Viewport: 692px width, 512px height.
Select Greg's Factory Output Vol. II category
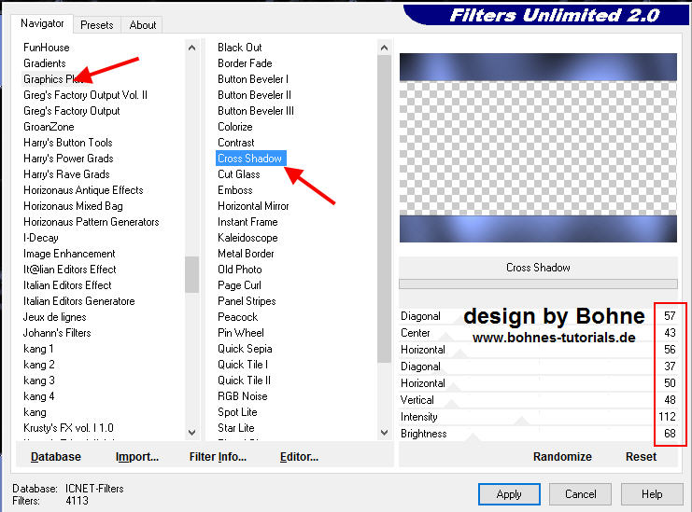pyautogui.click(x=85, y=95)
